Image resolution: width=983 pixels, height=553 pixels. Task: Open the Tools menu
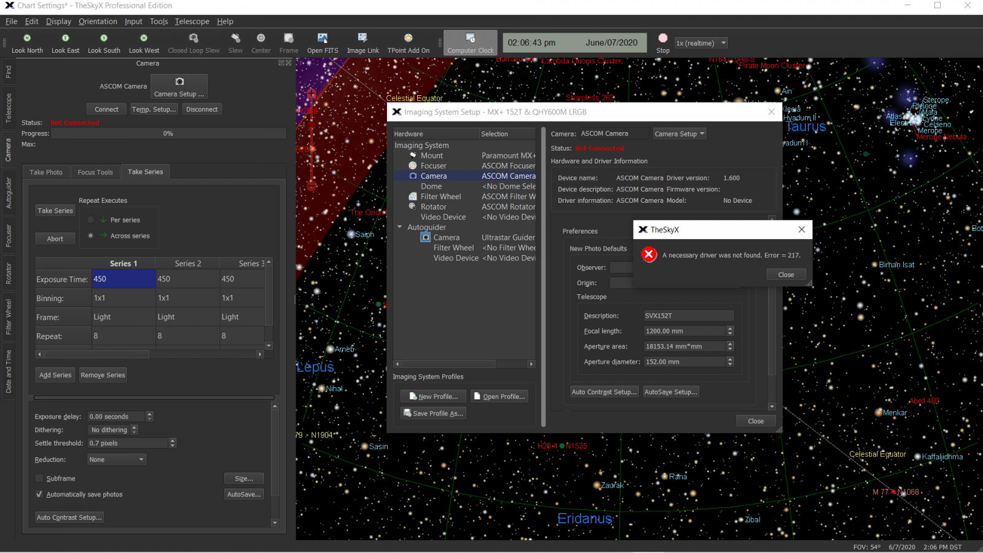pos(159,22)
